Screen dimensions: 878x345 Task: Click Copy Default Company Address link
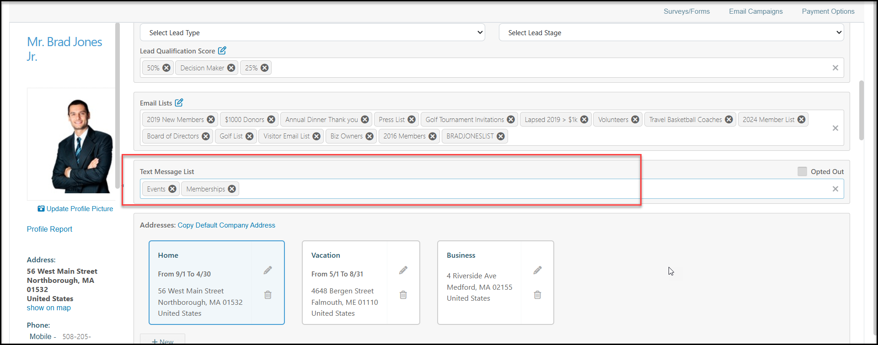(226, 225)
